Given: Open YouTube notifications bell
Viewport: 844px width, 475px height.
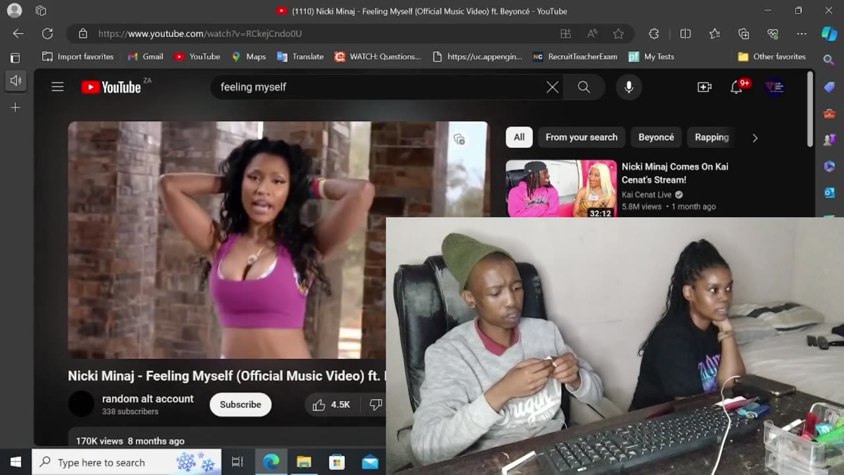Looking at the screenshot, I should tap(737, 87).
